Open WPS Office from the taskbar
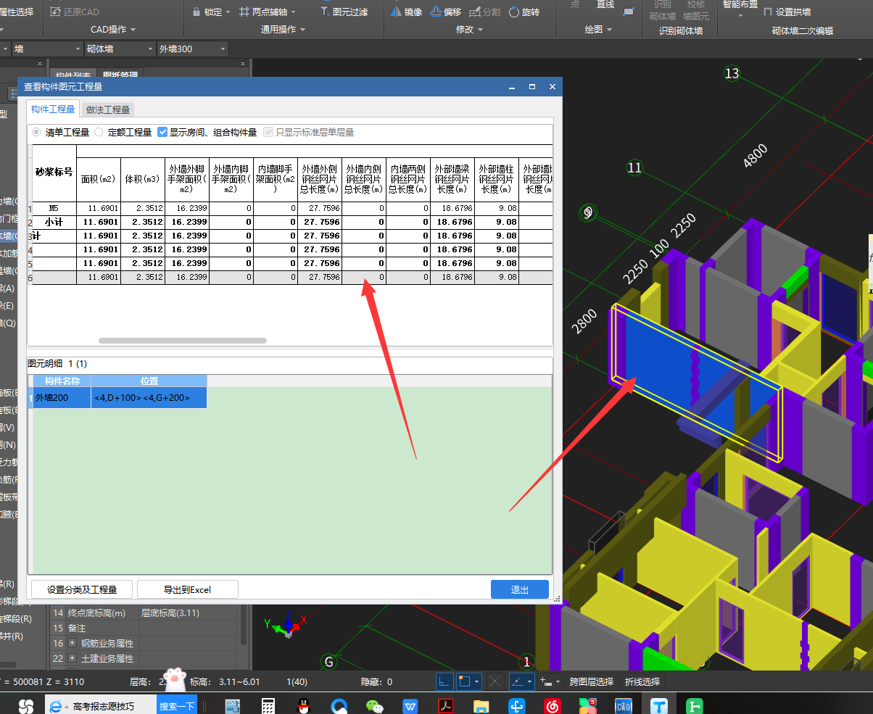 (x=411, y=705)
